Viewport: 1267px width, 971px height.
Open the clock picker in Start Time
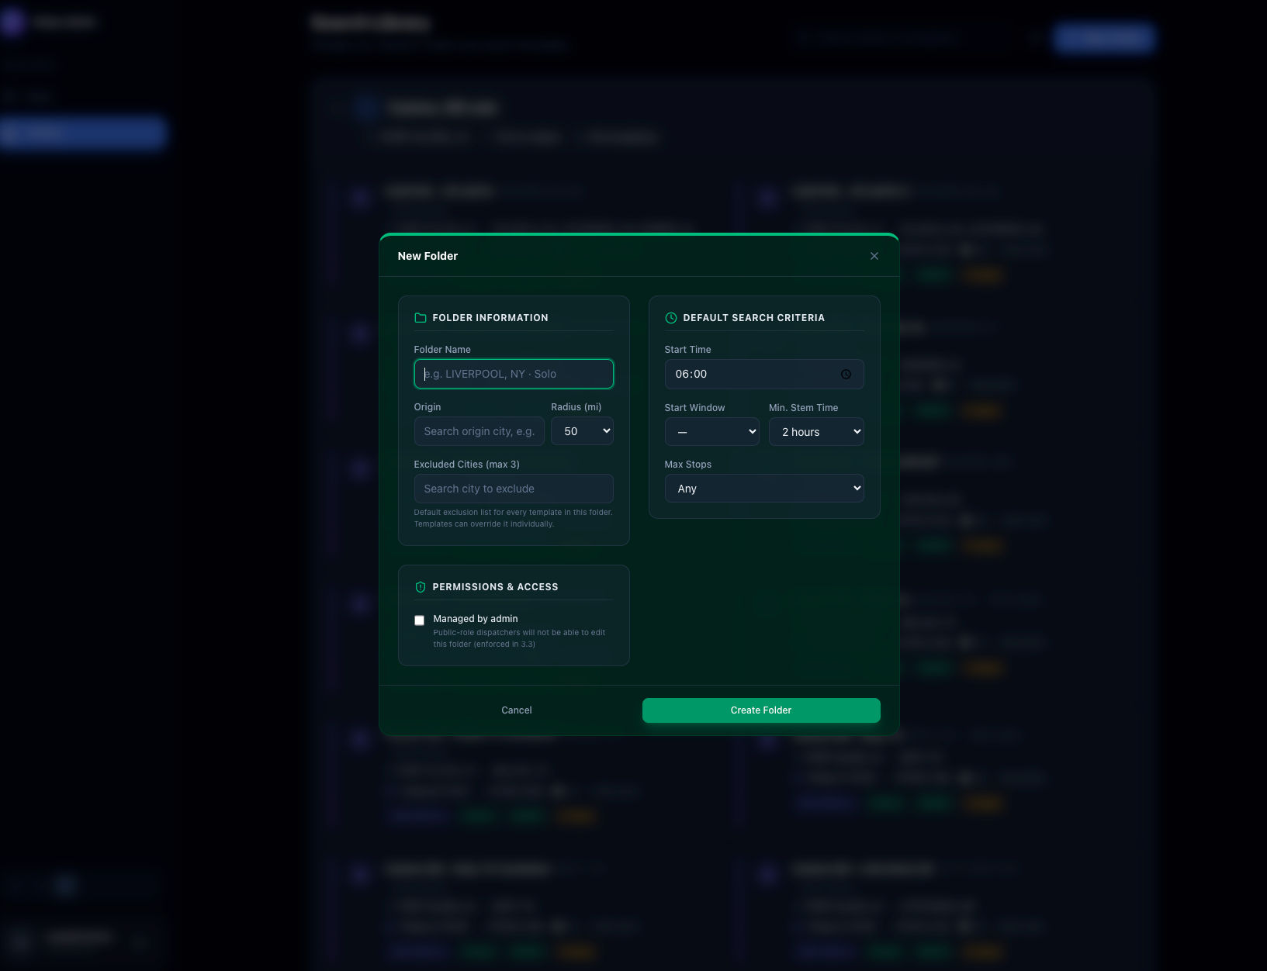coord(846,375)
